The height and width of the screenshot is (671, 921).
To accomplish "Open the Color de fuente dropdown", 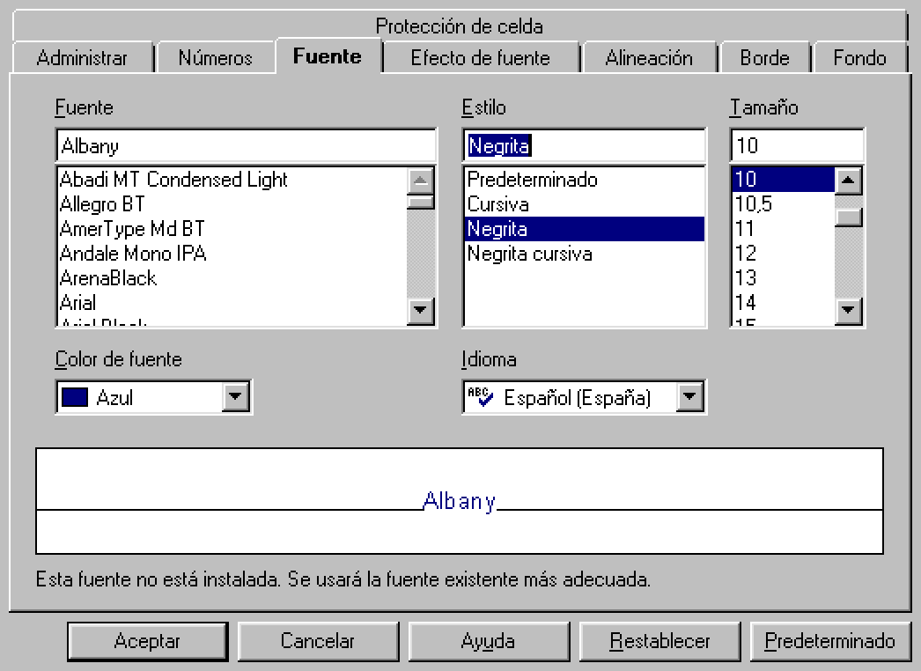I will pyautogui.click(x=235, y=397).
